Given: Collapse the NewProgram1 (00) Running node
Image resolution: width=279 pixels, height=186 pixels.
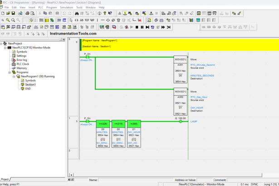Looking at the screenshot, I should coord(14,76).
